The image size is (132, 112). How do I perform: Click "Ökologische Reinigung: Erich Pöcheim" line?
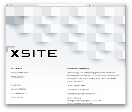(84, 101)
